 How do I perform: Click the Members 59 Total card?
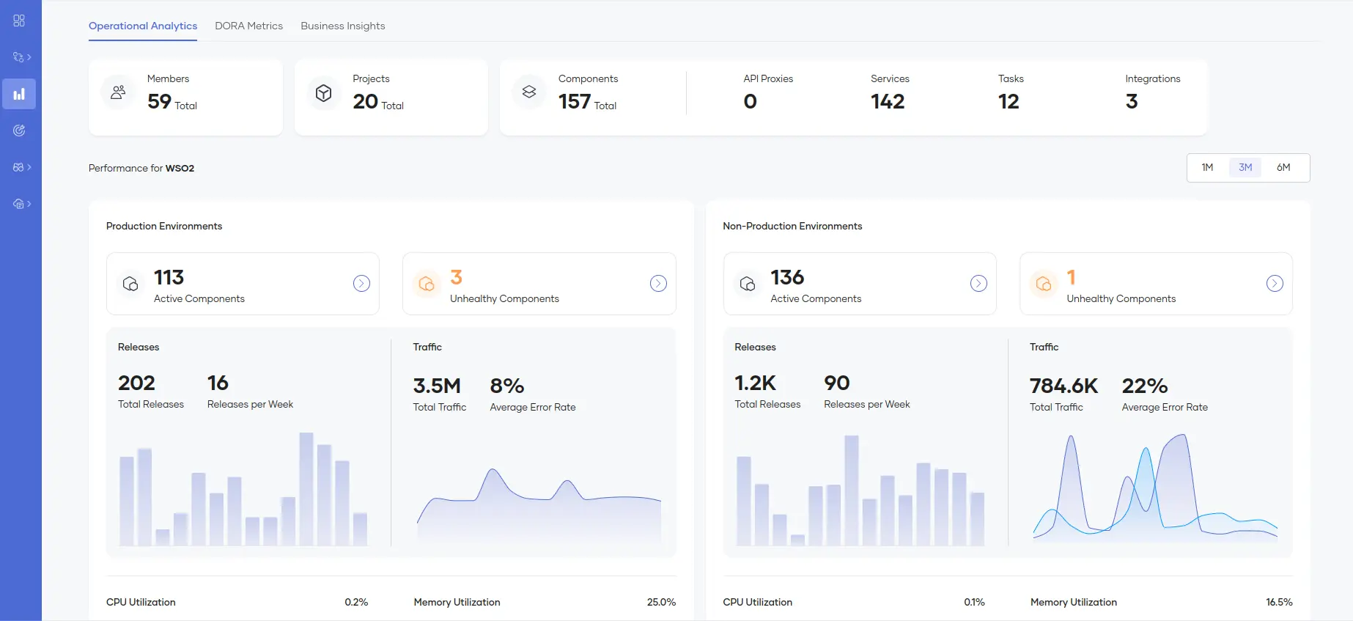(185, 98)
